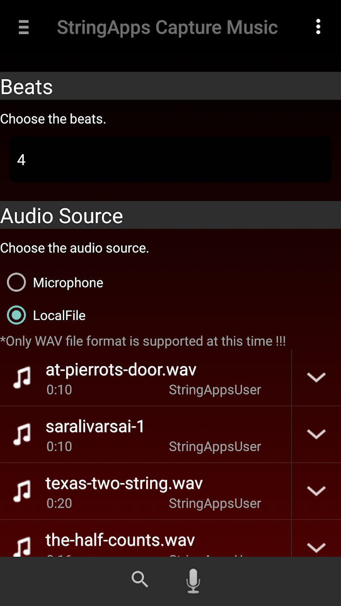Pick the the-half-counts.wav file title
The image size is (341, 606).
(x=120, y=540)
